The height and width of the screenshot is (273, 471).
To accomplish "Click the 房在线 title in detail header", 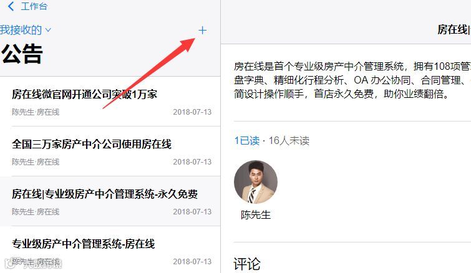I will pos(454,29).
